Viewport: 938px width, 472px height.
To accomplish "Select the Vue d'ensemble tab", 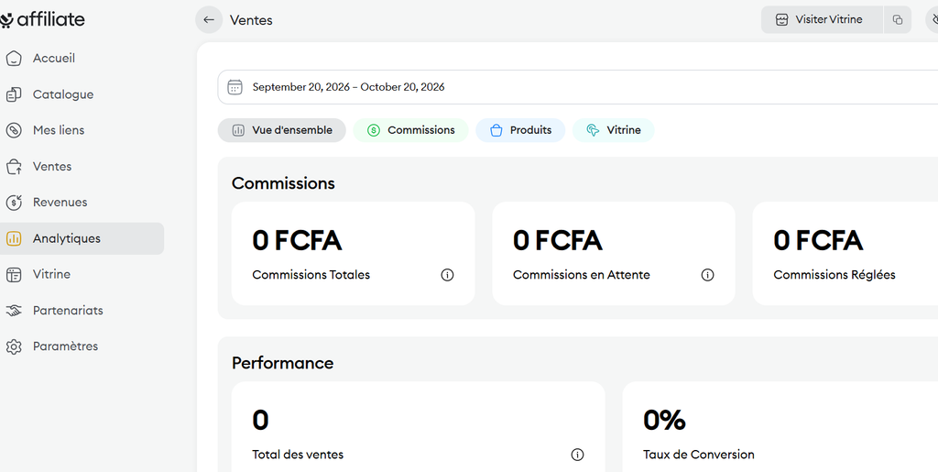I will tap(282, 130).
